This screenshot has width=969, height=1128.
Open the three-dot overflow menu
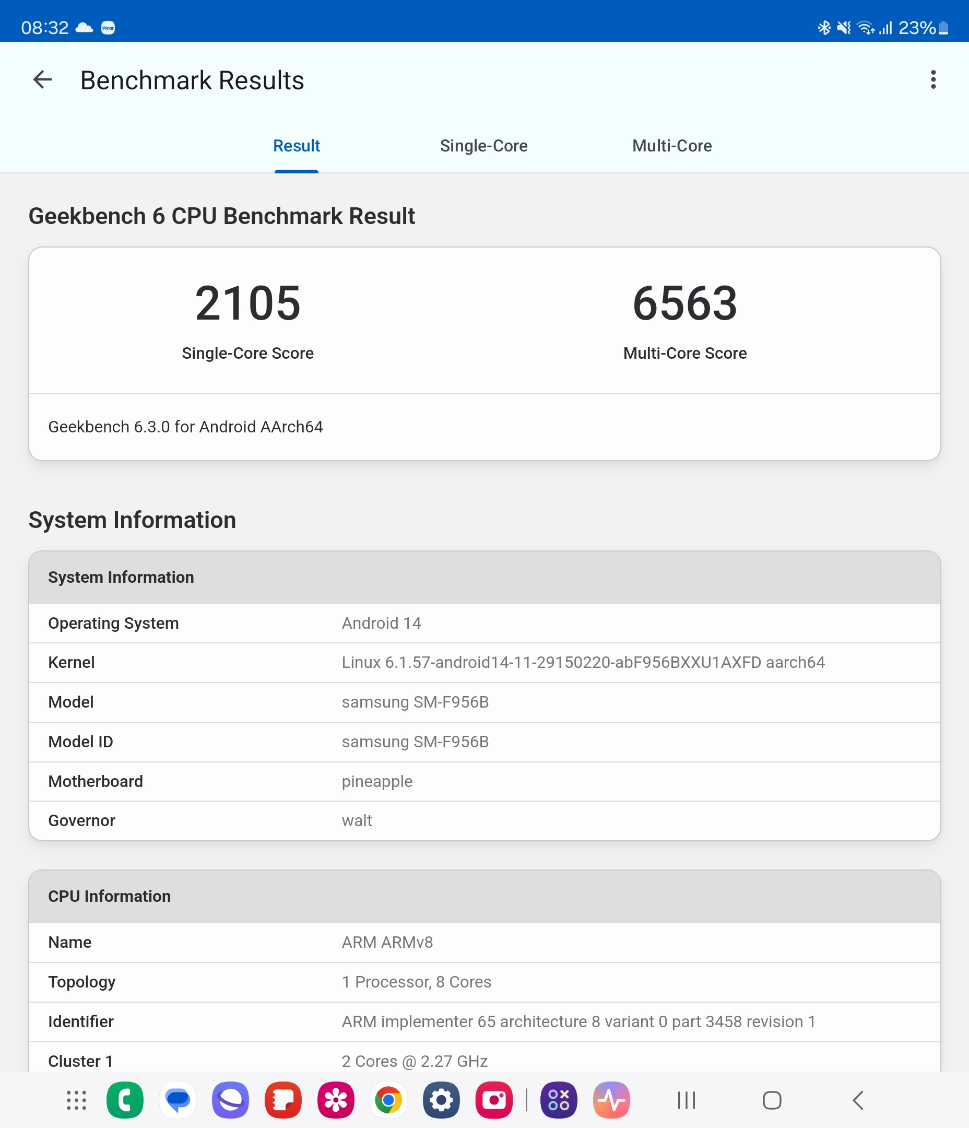click(x=933, y=80)
